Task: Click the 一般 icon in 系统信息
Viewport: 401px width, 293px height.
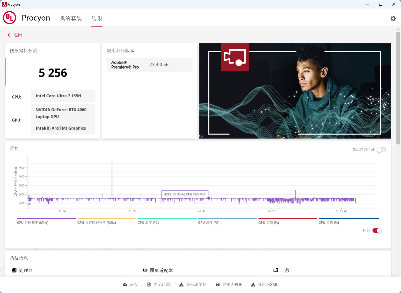Action: tap(276, 270)
